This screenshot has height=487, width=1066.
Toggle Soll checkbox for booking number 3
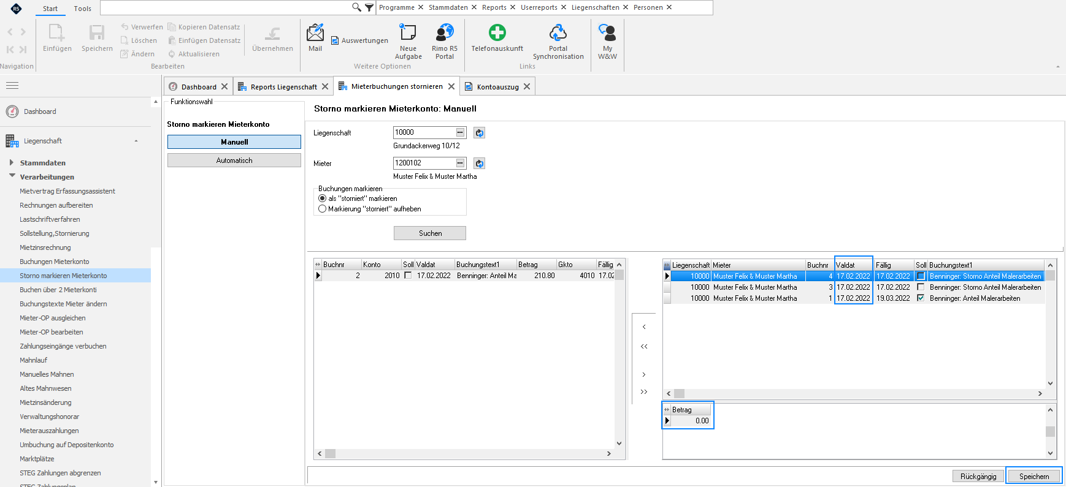tap(921, 287)
